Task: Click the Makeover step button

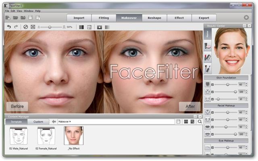Action: coord(129,18)
